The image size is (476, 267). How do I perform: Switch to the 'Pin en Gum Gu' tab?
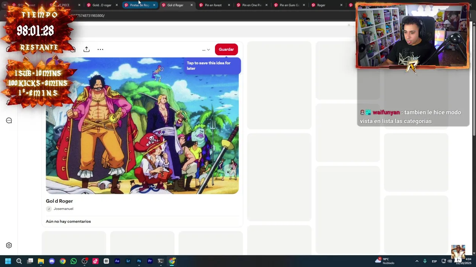(289, 5)
